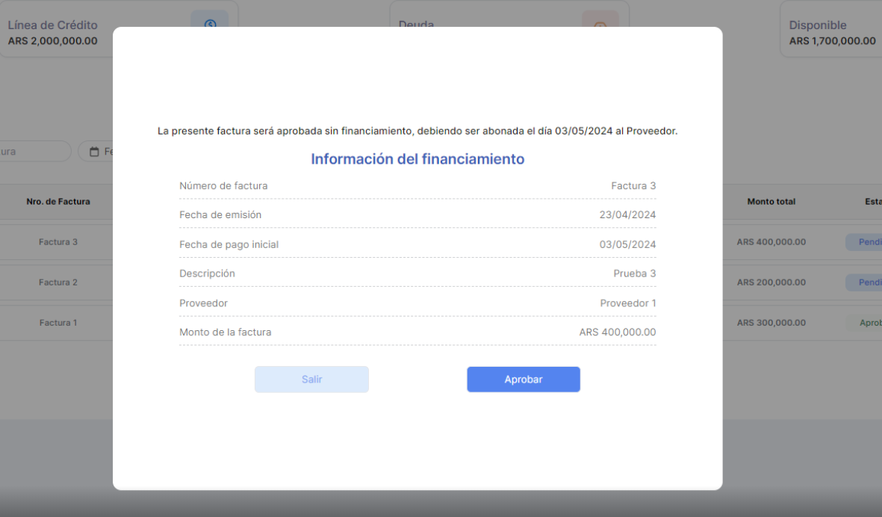This screenshot has width=882, height=517.
Task: Click the Aprobado status badge for Factura 1
Action: click(868, 323)
